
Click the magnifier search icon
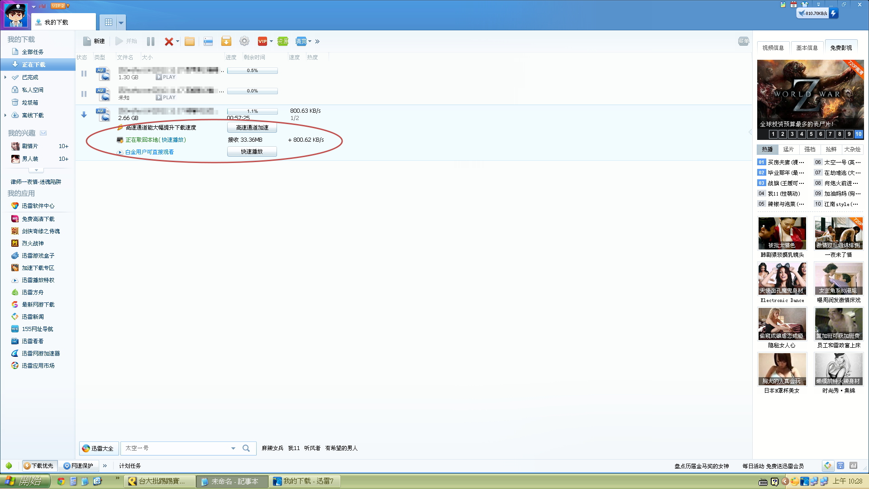(x=246, y=448)
